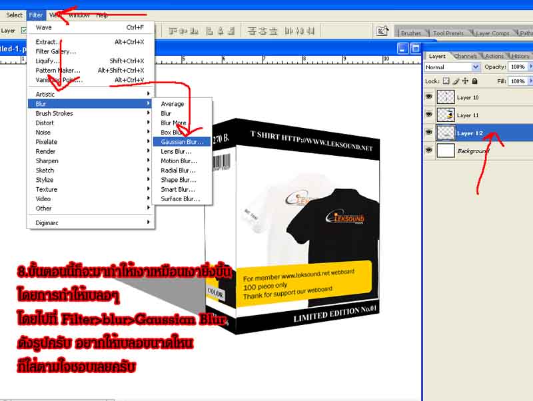
Task: Click the Distribute Bottom Edges icon
Action: [x=273, y=31]
